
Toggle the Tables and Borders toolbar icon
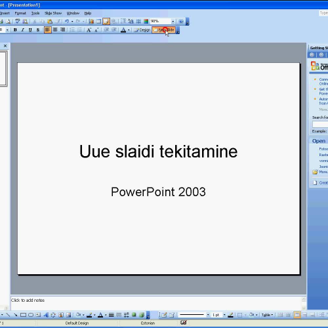pyautogui.click(x=106, y=21)
